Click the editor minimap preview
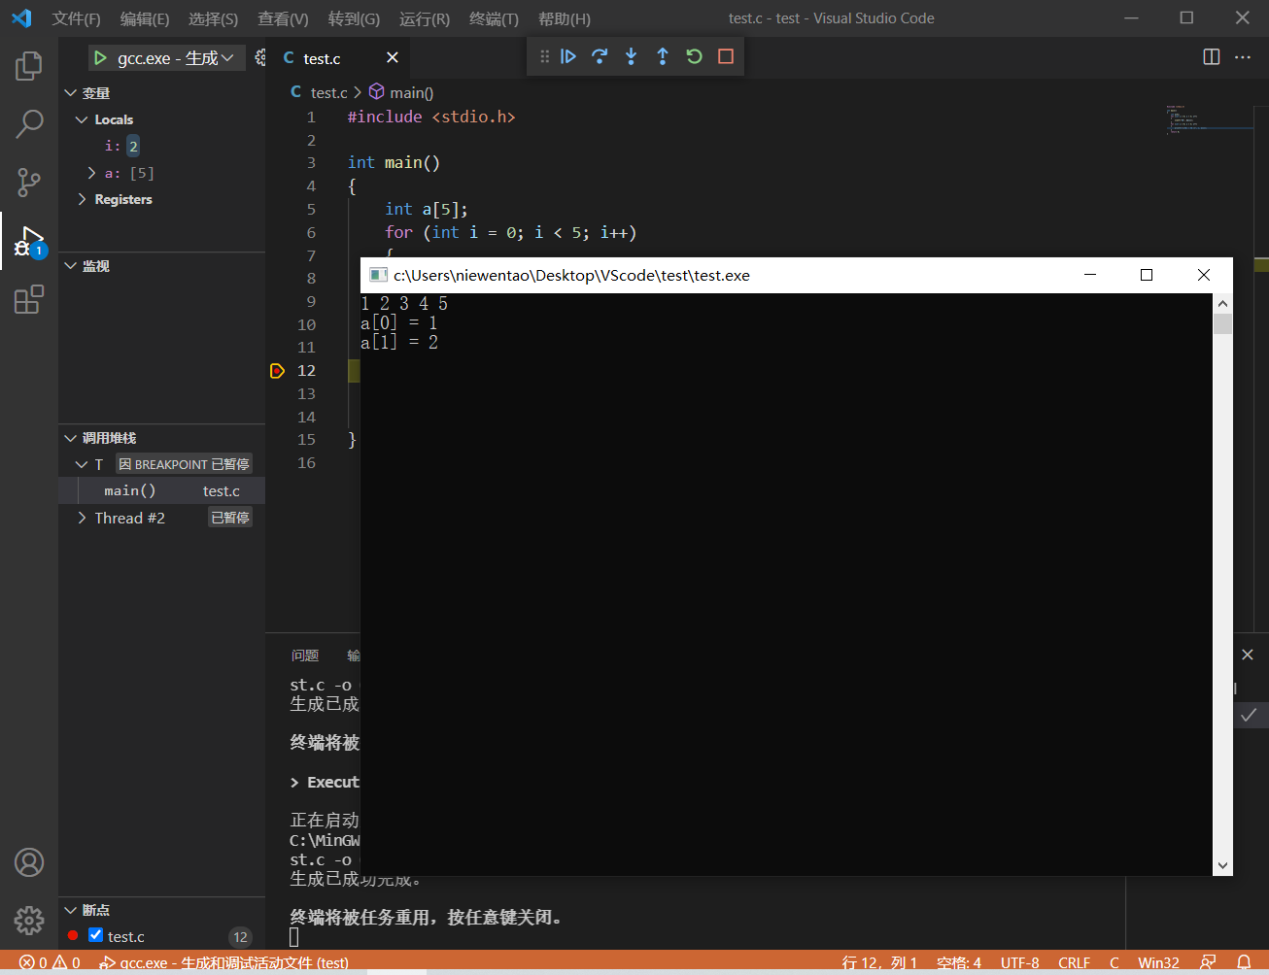 tap(1209, 120)
